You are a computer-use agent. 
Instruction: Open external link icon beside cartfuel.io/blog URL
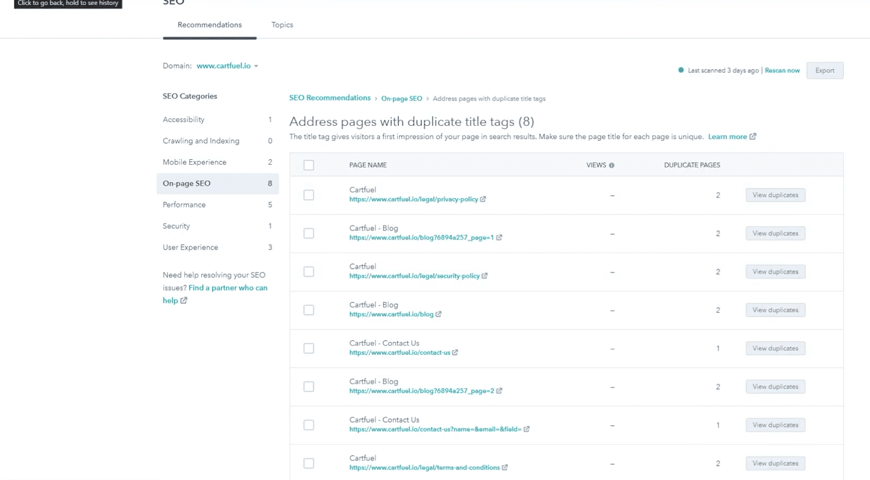pos(439,314)
